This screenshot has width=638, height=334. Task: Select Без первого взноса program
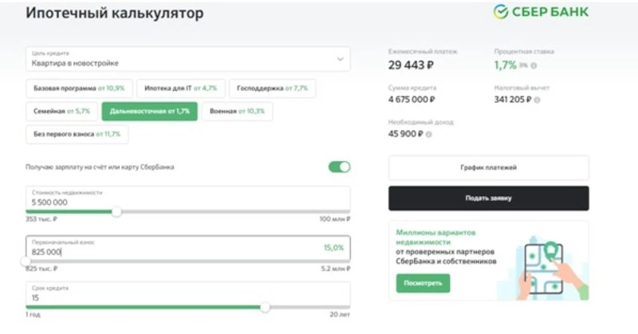[77, 134]
